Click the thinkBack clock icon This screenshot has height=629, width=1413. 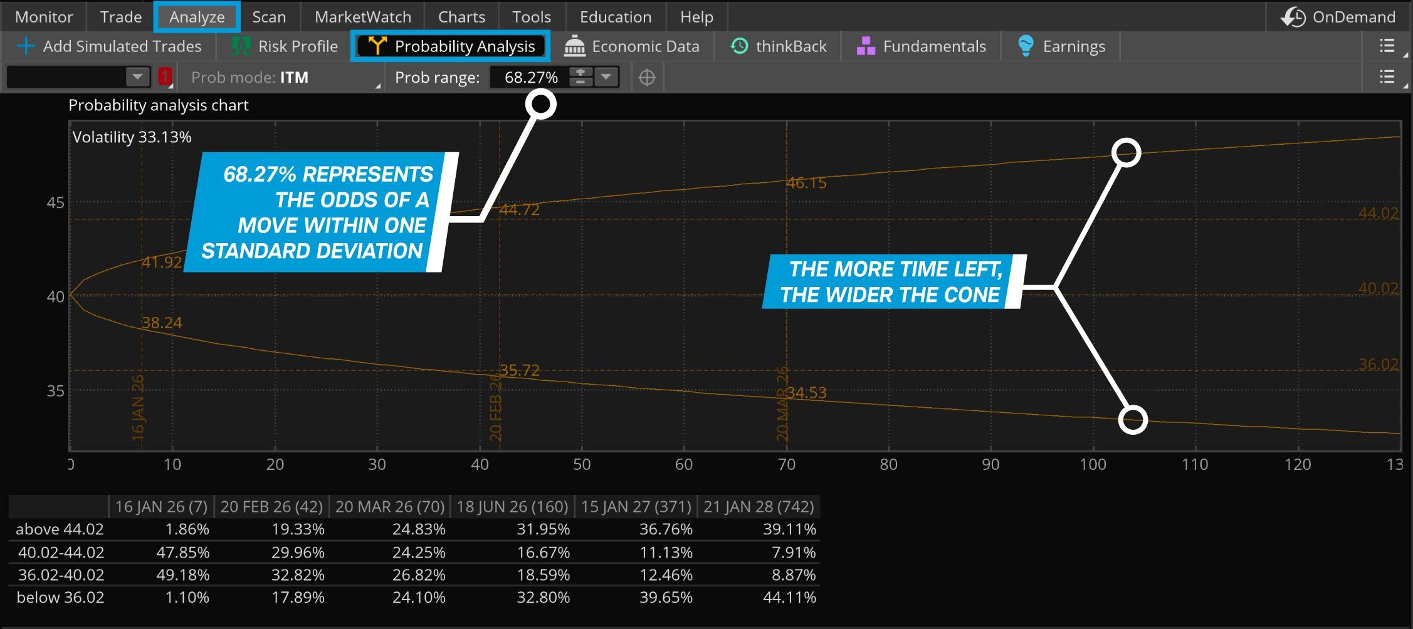pyautogui.click(x=738, y=46)
